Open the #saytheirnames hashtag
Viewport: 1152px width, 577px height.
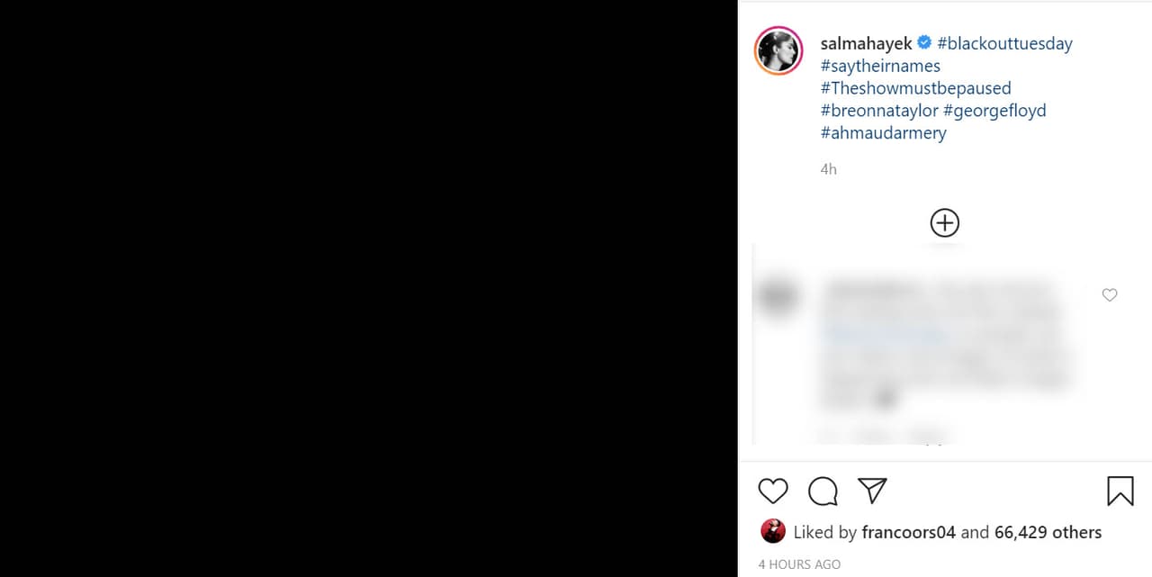pyautogui.click(x=880, y=65)
